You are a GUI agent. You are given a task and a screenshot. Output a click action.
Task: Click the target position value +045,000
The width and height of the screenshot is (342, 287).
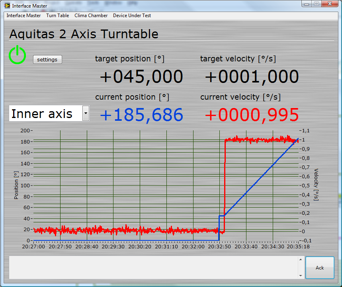(141, 77)
